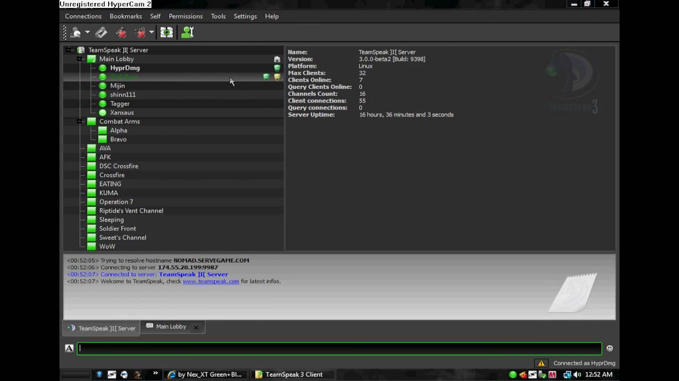Toggle subscribe to all channels eye icon
The width and height of the screenshot is (679, 381).
(167, 33)
